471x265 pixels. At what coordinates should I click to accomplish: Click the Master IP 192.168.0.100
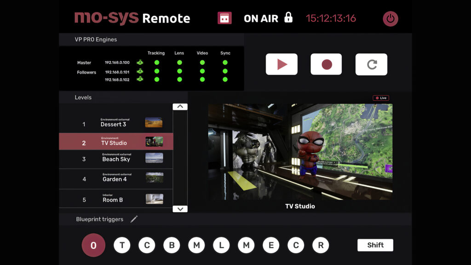(117, 63)
